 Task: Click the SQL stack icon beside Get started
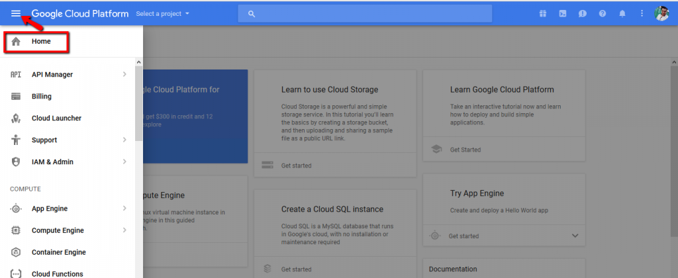click(267, 269)
